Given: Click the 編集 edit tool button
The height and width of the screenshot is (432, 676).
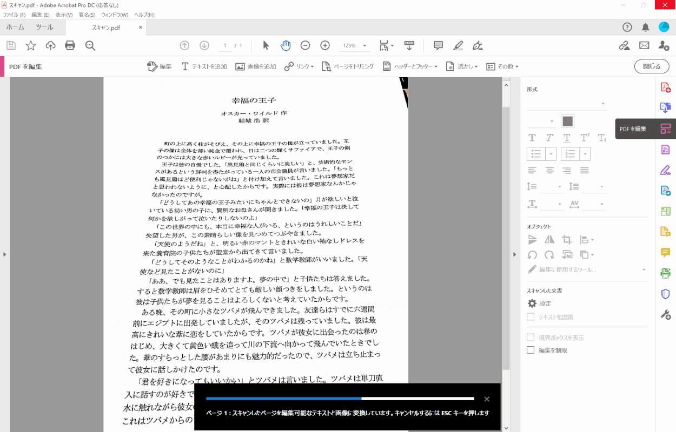Looking at the screenshot, I should point(160,66).
